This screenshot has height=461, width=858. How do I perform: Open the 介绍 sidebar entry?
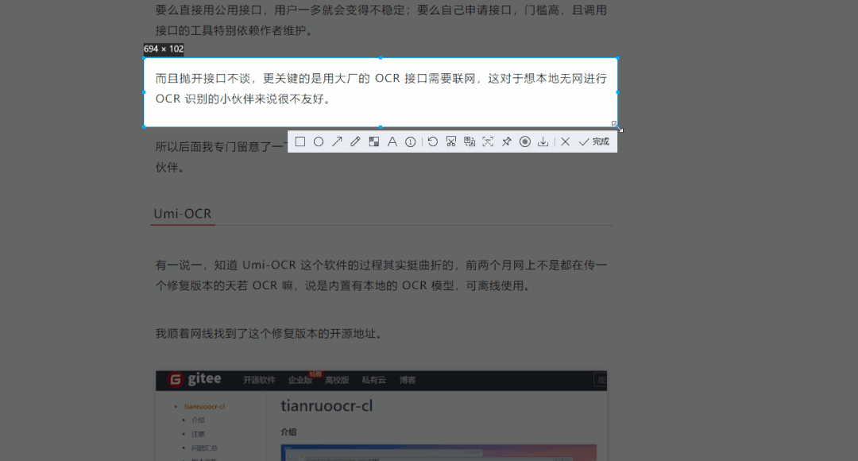coord(198,420)
